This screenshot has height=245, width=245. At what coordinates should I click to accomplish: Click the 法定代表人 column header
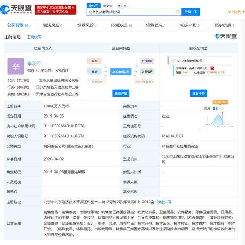point(43,48)
